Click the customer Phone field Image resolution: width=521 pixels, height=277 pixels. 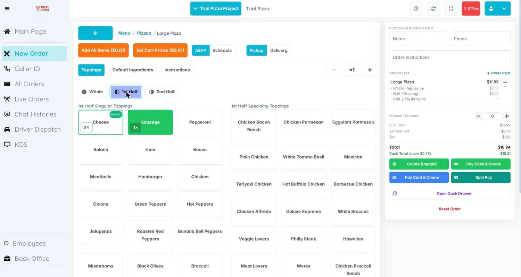pyautogui.click(x=480, y=39)
